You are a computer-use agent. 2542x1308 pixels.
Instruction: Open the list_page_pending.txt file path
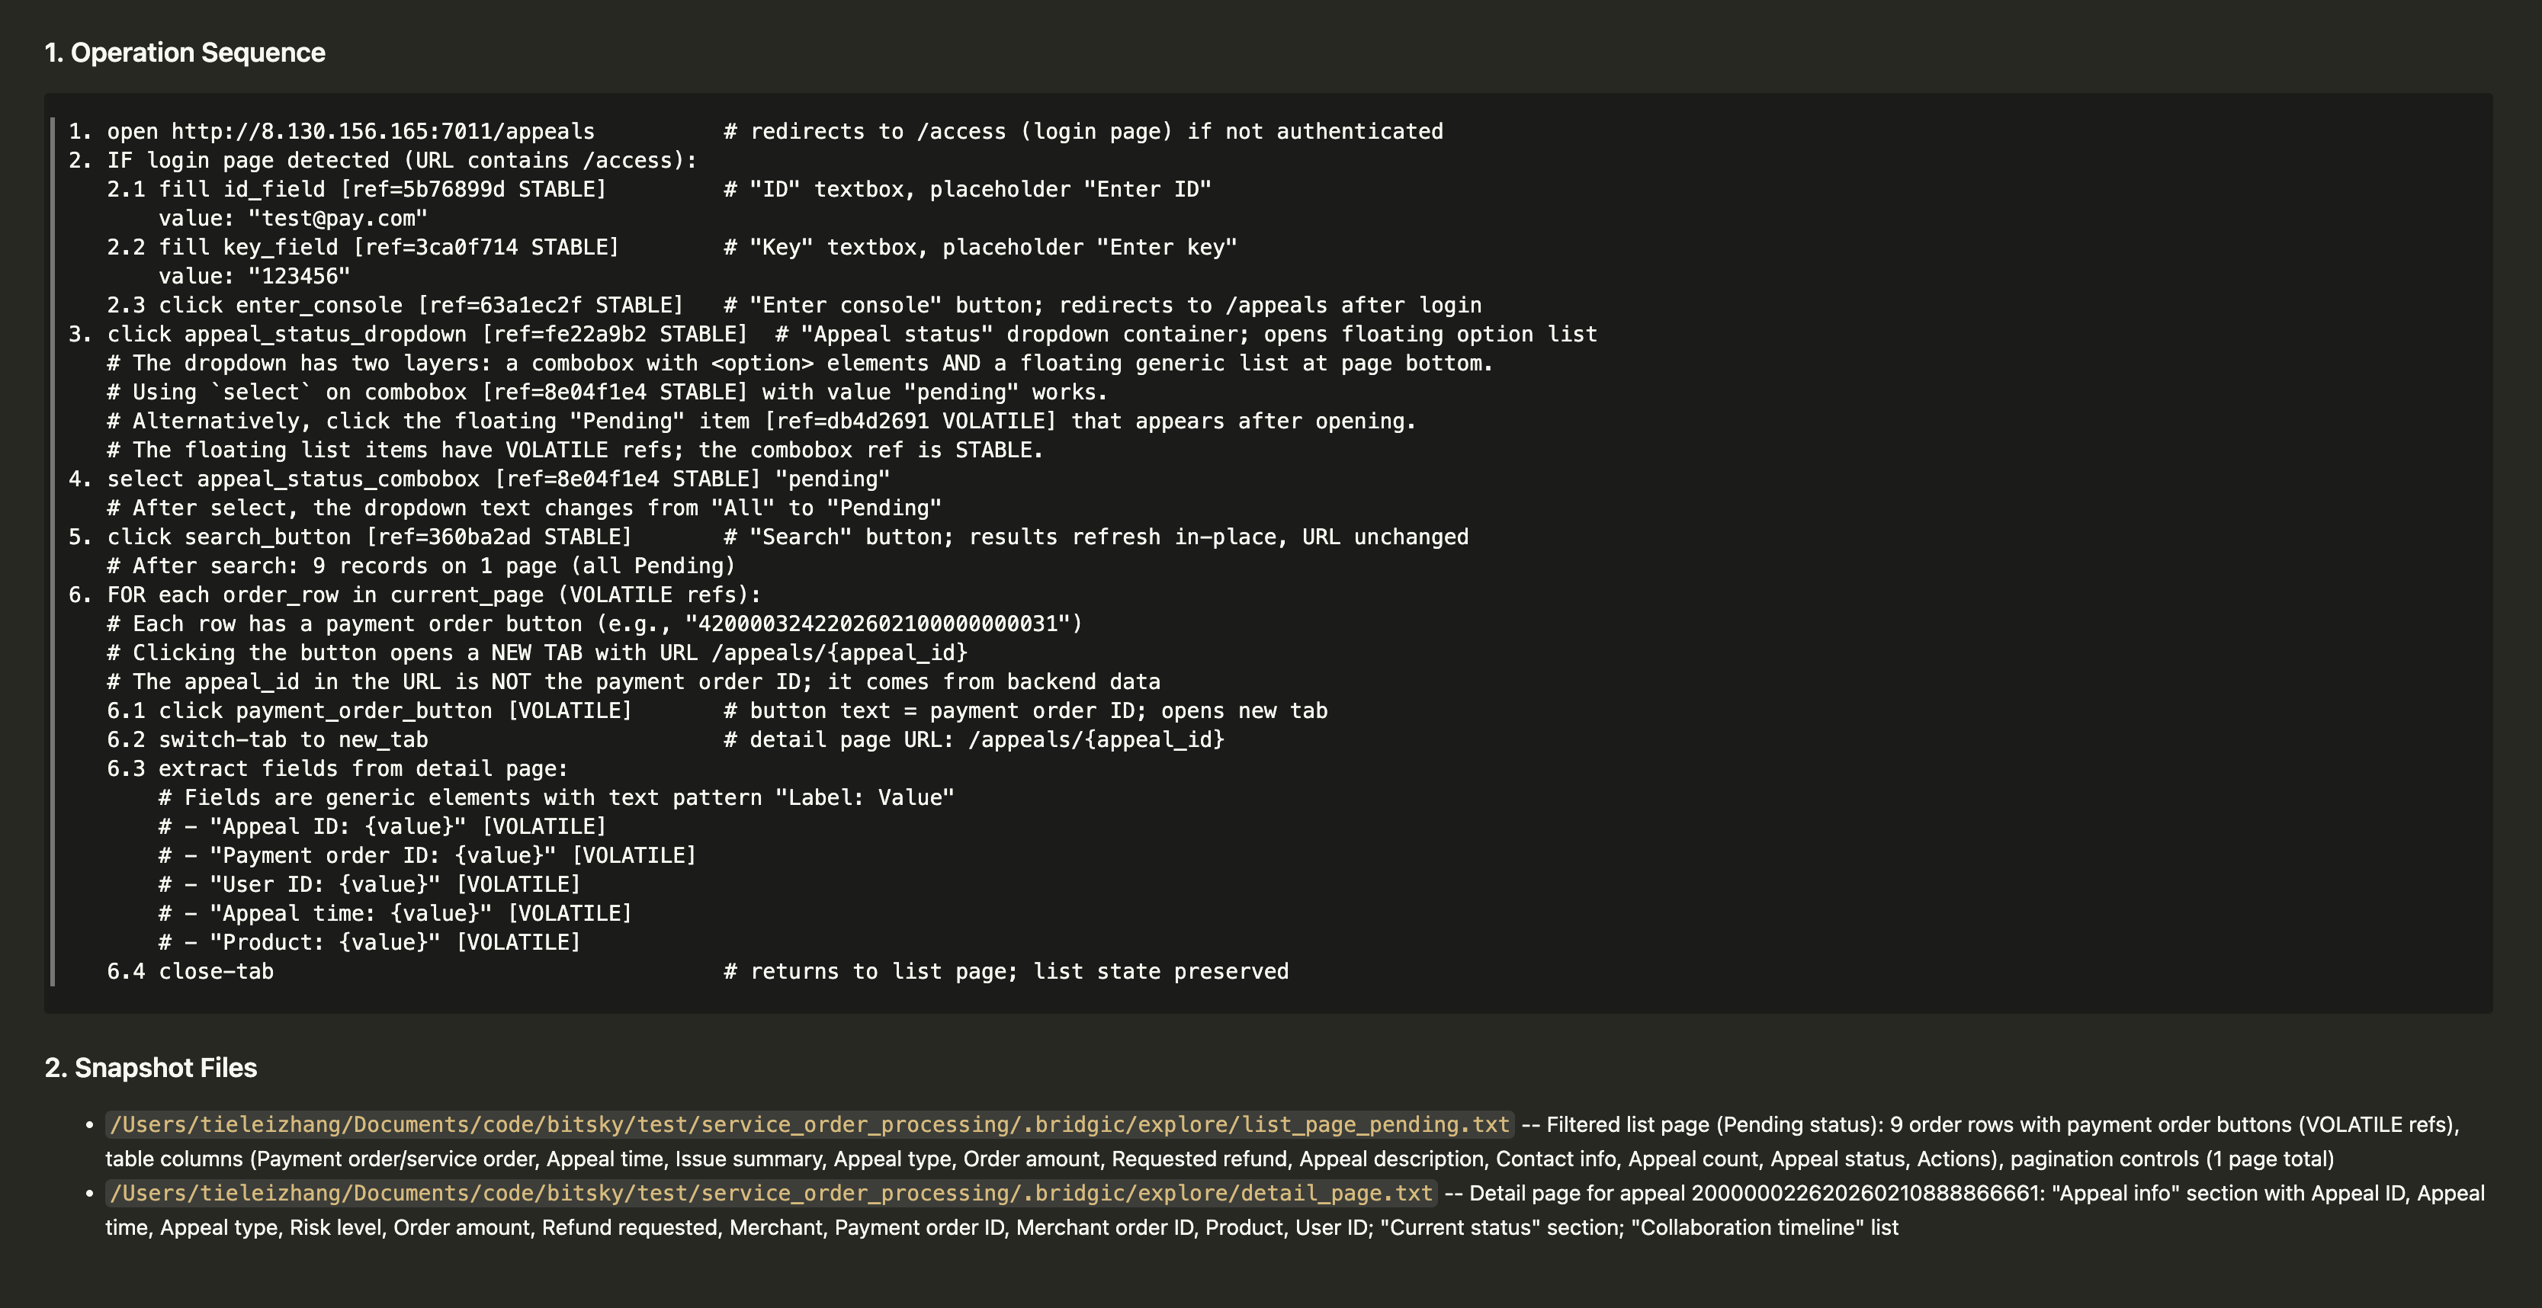(x=809, y=1124)
